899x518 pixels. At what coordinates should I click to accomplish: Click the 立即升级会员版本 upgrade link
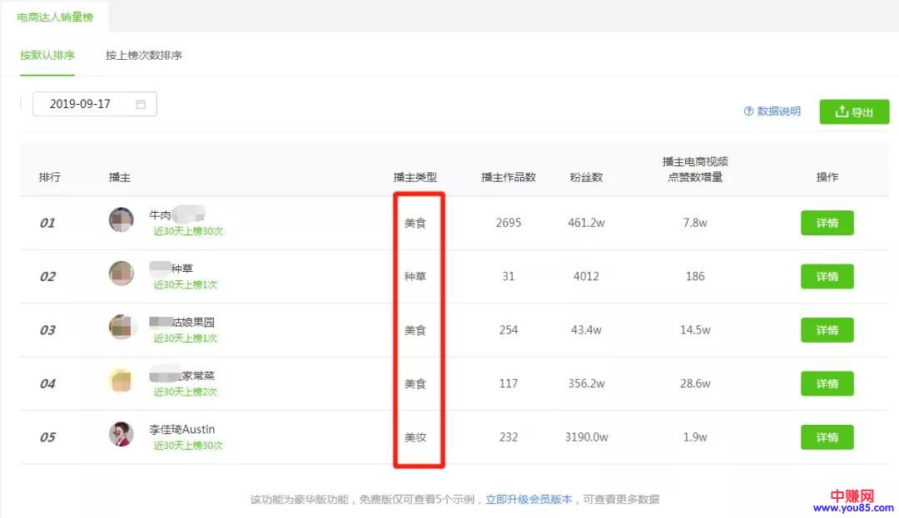pos(529,500)
